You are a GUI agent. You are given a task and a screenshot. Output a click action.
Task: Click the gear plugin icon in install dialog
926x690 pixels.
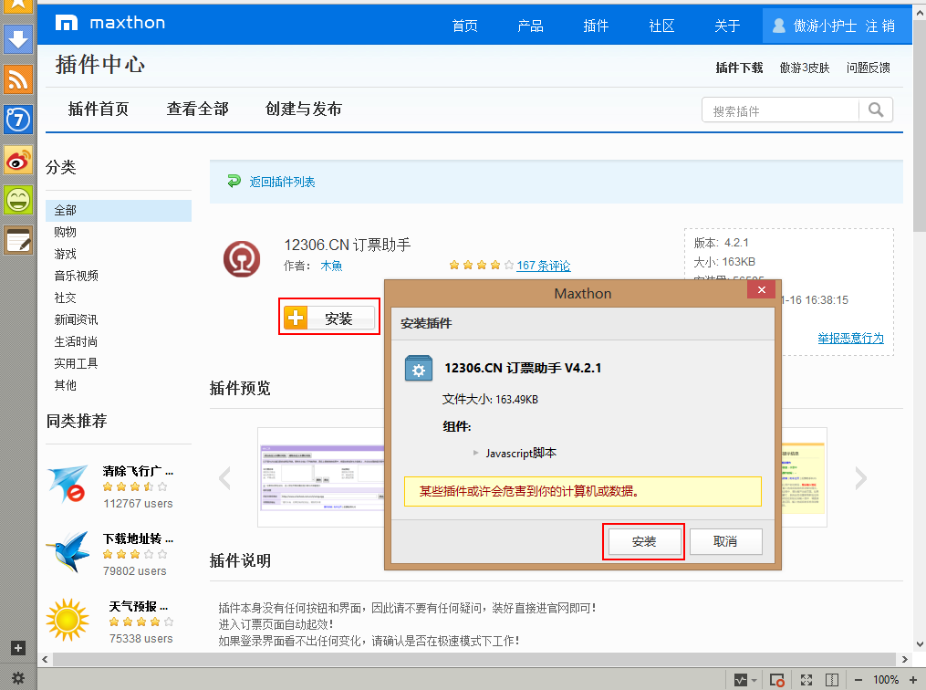point(419,369)
